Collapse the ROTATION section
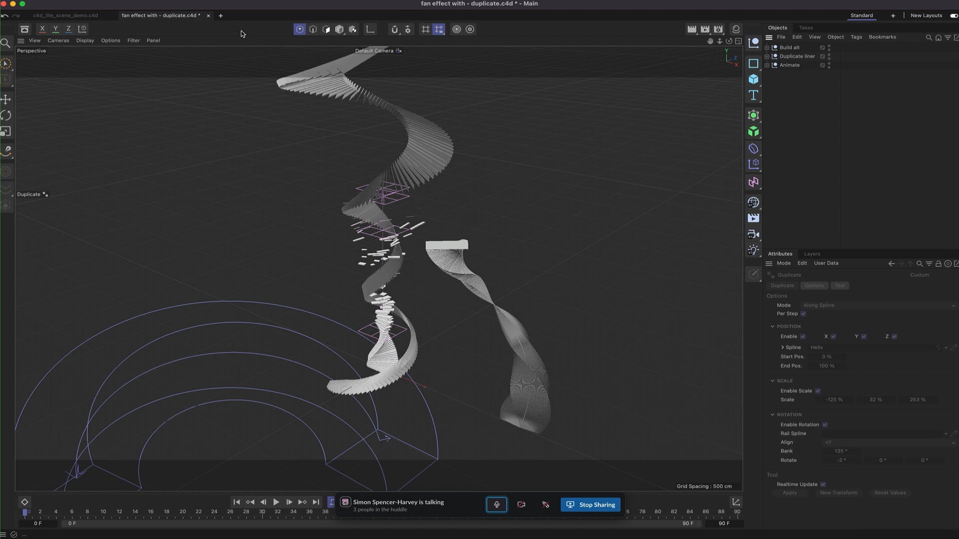The width and height of the screenshot is (959, 539). (773, 414)
